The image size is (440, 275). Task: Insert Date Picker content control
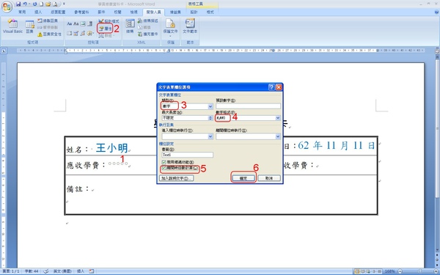coord(76,34)
